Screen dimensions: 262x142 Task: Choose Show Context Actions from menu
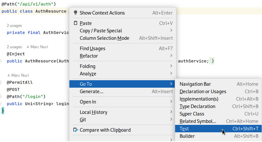(123, 13)
